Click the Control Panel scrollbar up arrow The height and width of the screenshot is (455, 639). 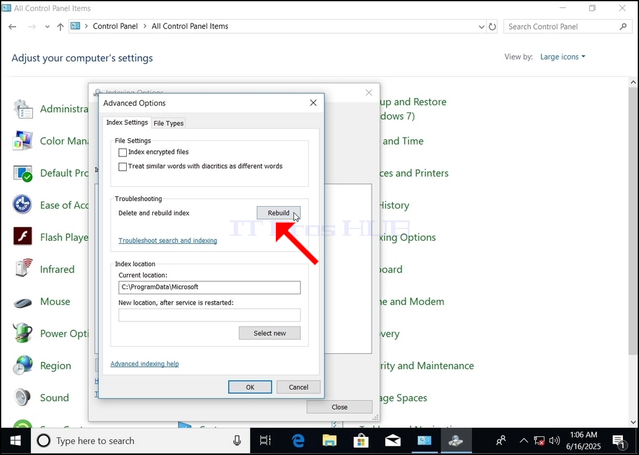pyautogui.click(x=633, y=82)
